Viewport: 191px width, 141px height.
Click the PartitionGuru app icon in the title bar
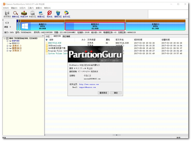4,4
